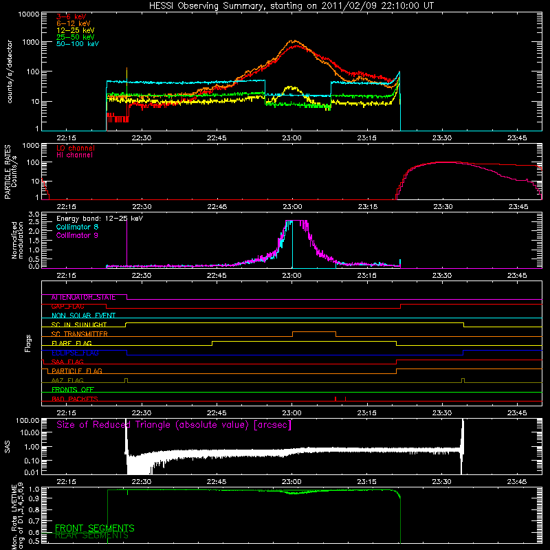Image resolution: width=550 pixels, height=550 pixels.
Task: Click the LO channel legend entry
Action: tap(75, 148)
